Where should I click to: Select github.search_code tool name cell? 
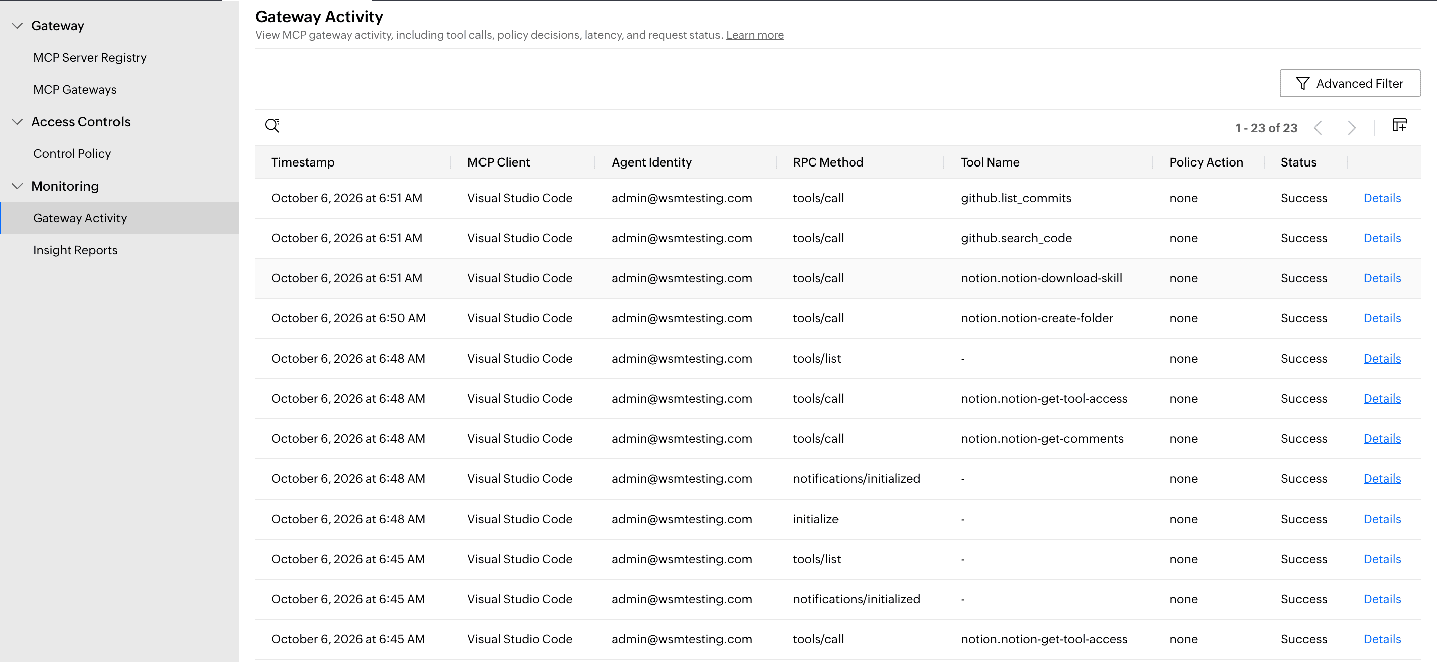click(x=1016, y=238)
